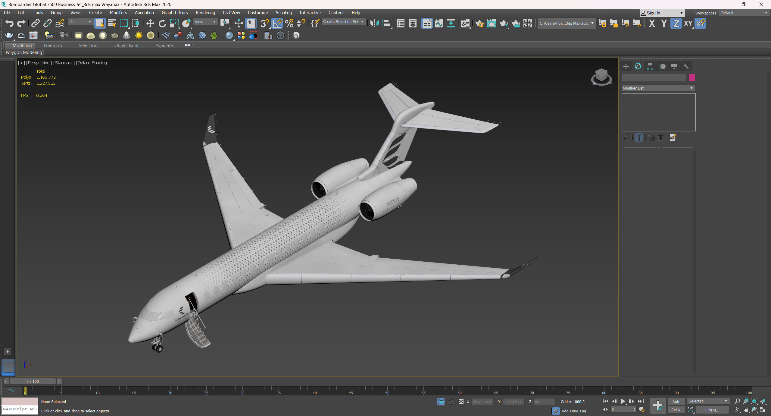Switch to the Freeform ribbon tab
Image resolution: width=771 pixels, height=416 pixels.
pos(53,46)
